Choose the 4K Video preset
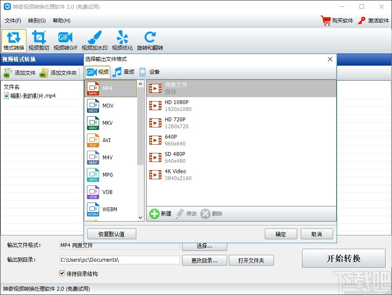392x295 pixels. pos(241,174)
